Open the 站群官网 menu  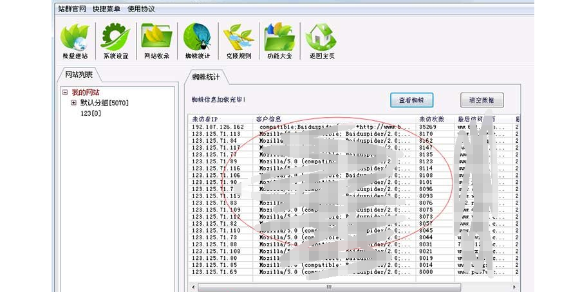[x=72, y=9]
